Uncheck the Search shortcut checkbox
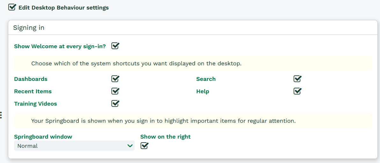Image resolution: width=380 pixels, height=163 pixels. 297,79
